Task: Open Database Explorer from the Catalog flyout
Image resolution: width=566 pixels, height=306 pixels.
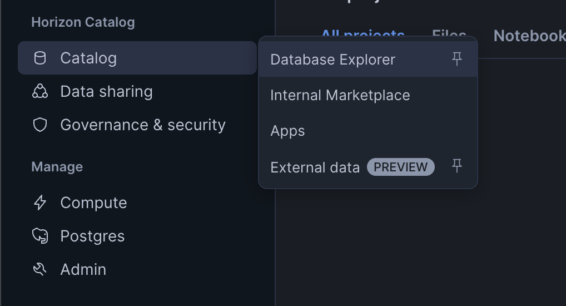Action: 332,60
